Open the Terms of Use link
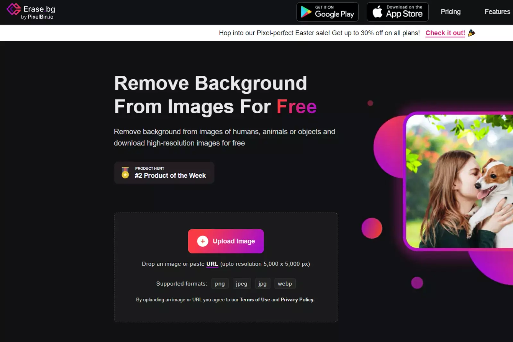513x342 pixels. 255,300
